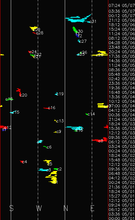The image size is (135, 220).
Task: Select the red c4 event marker
Action: (22, 162)
